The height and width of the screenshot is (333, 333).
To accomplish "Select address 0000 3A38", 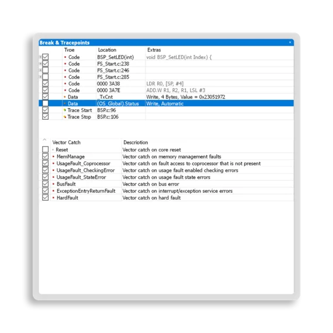I will pyautogui.click(x=108, y=84).
